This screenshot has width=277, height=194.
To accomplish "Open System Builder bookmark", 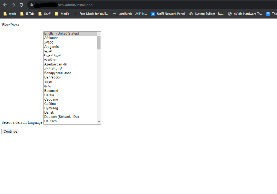I will click(206, 14).
